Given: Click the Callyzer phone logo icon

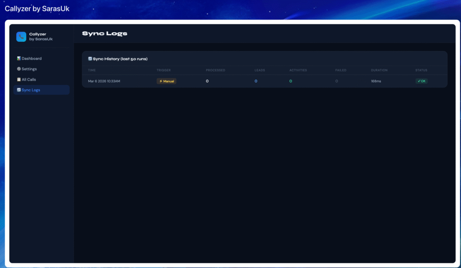Looking at the screenshot, I should click(x=21, y=36).
